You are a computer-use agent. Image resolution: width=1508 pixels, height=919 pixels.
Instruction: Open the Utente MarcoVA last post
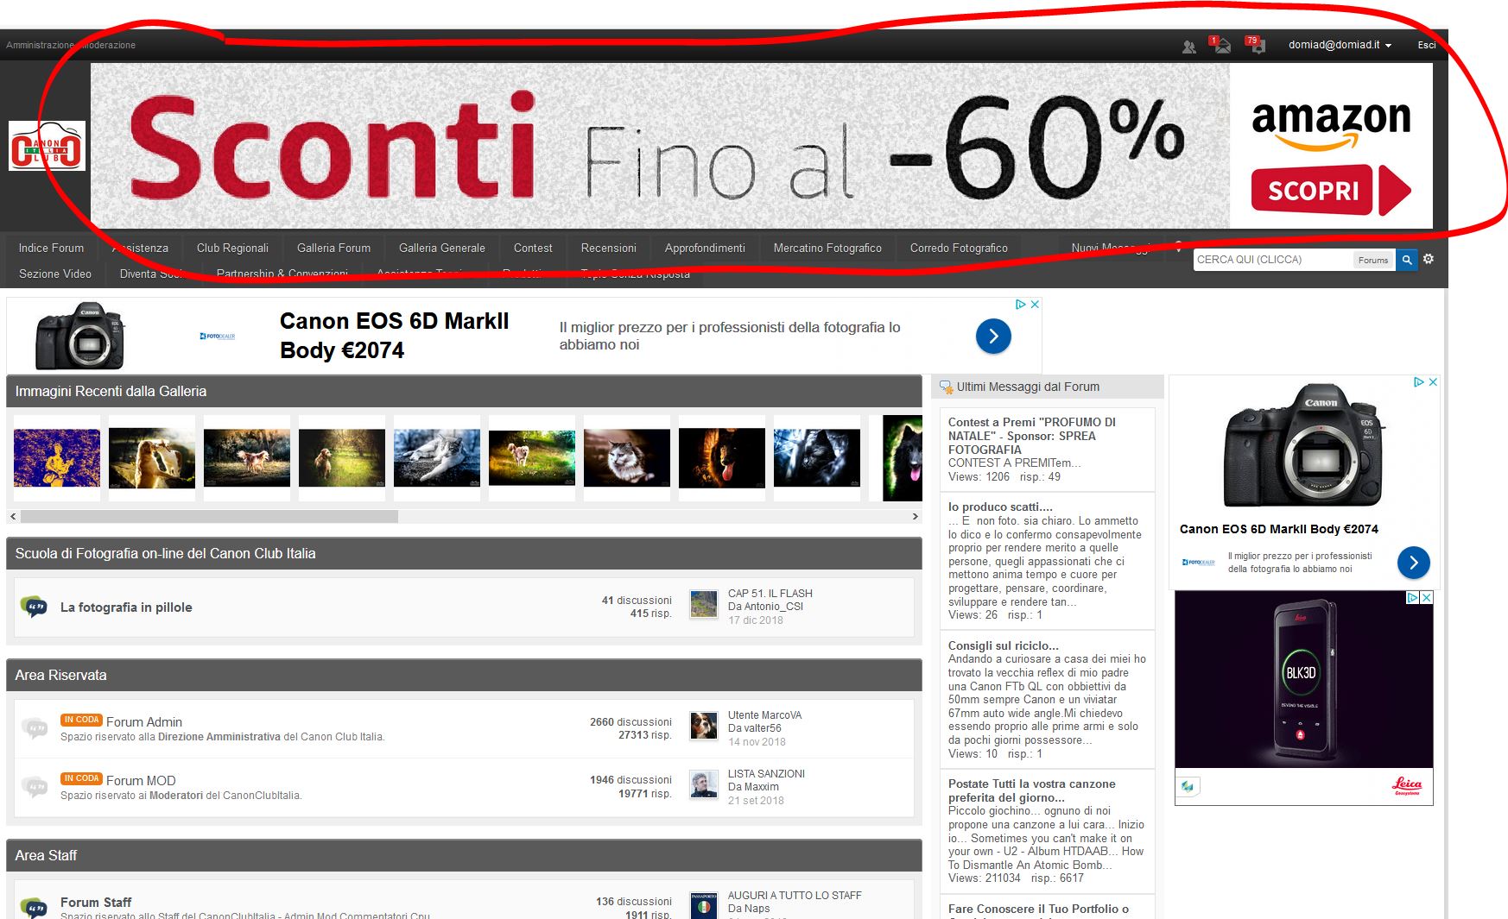click(765, 715)
